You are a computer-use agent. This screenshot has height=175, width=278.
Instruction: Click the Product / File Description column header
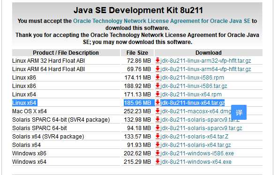click(66, 53)
